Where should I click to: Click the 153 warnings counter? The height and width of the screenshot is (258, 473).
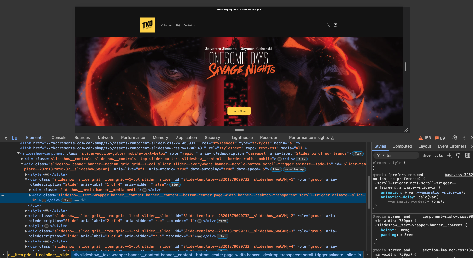425,137
